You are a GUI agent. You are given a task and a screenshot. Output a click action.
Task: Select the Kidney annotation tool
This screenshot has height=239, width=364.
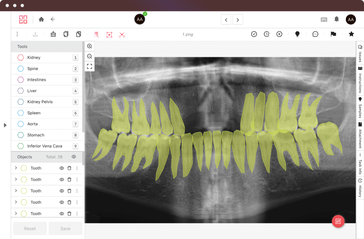click(x=34, y=58)
